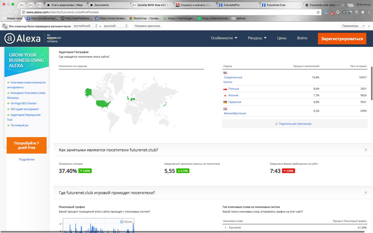
Task: Open the Германия country link
Action: (235, 102)
